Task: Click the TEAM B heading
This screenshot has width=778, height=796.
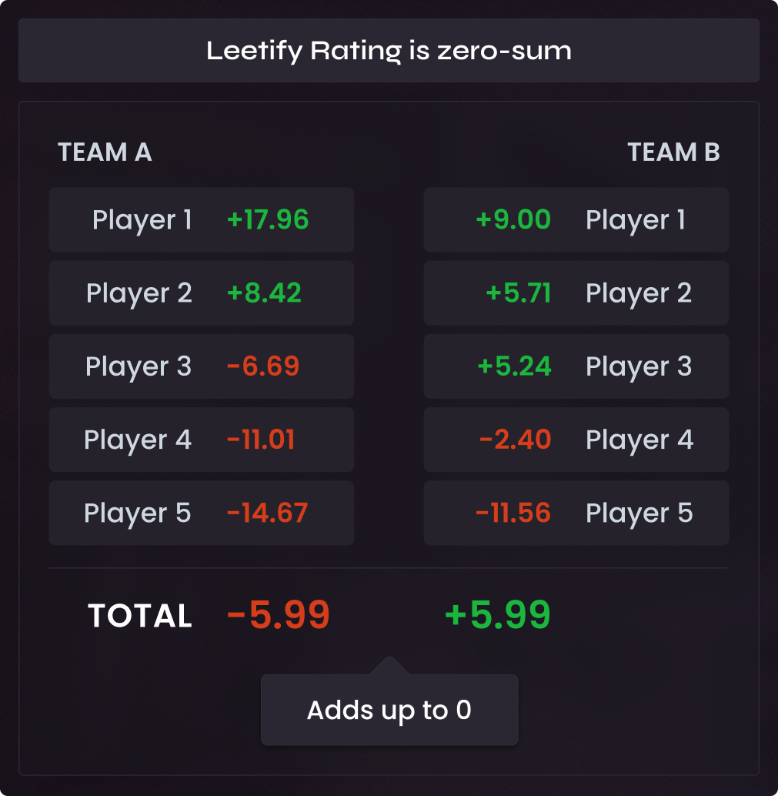Action: 673,152
